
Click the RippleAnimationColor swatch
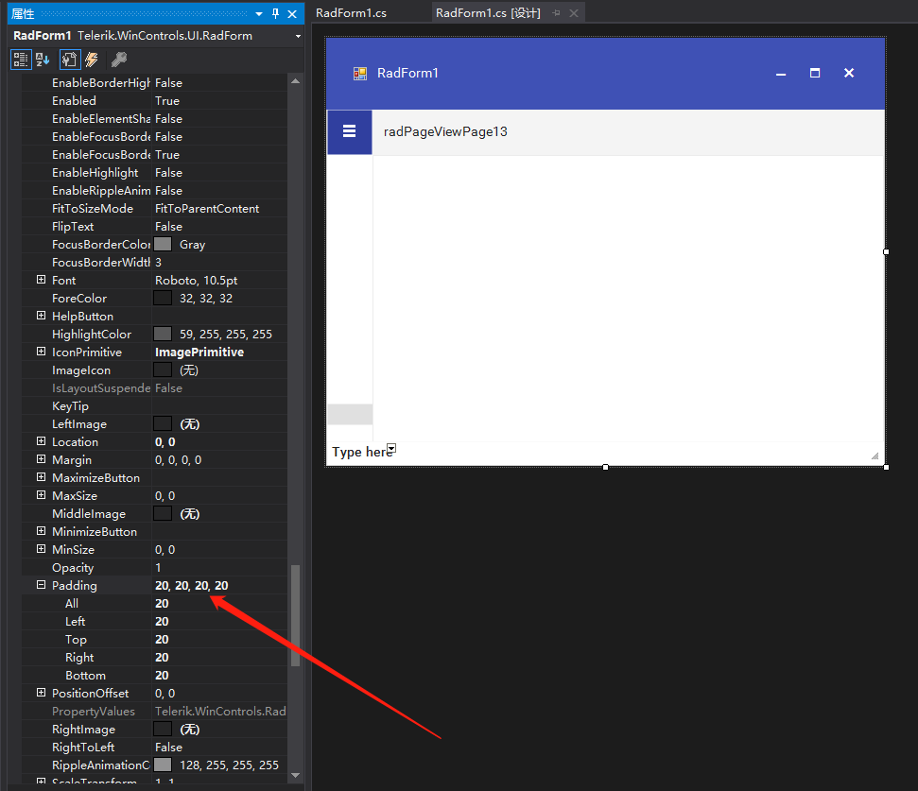point(163,765)
